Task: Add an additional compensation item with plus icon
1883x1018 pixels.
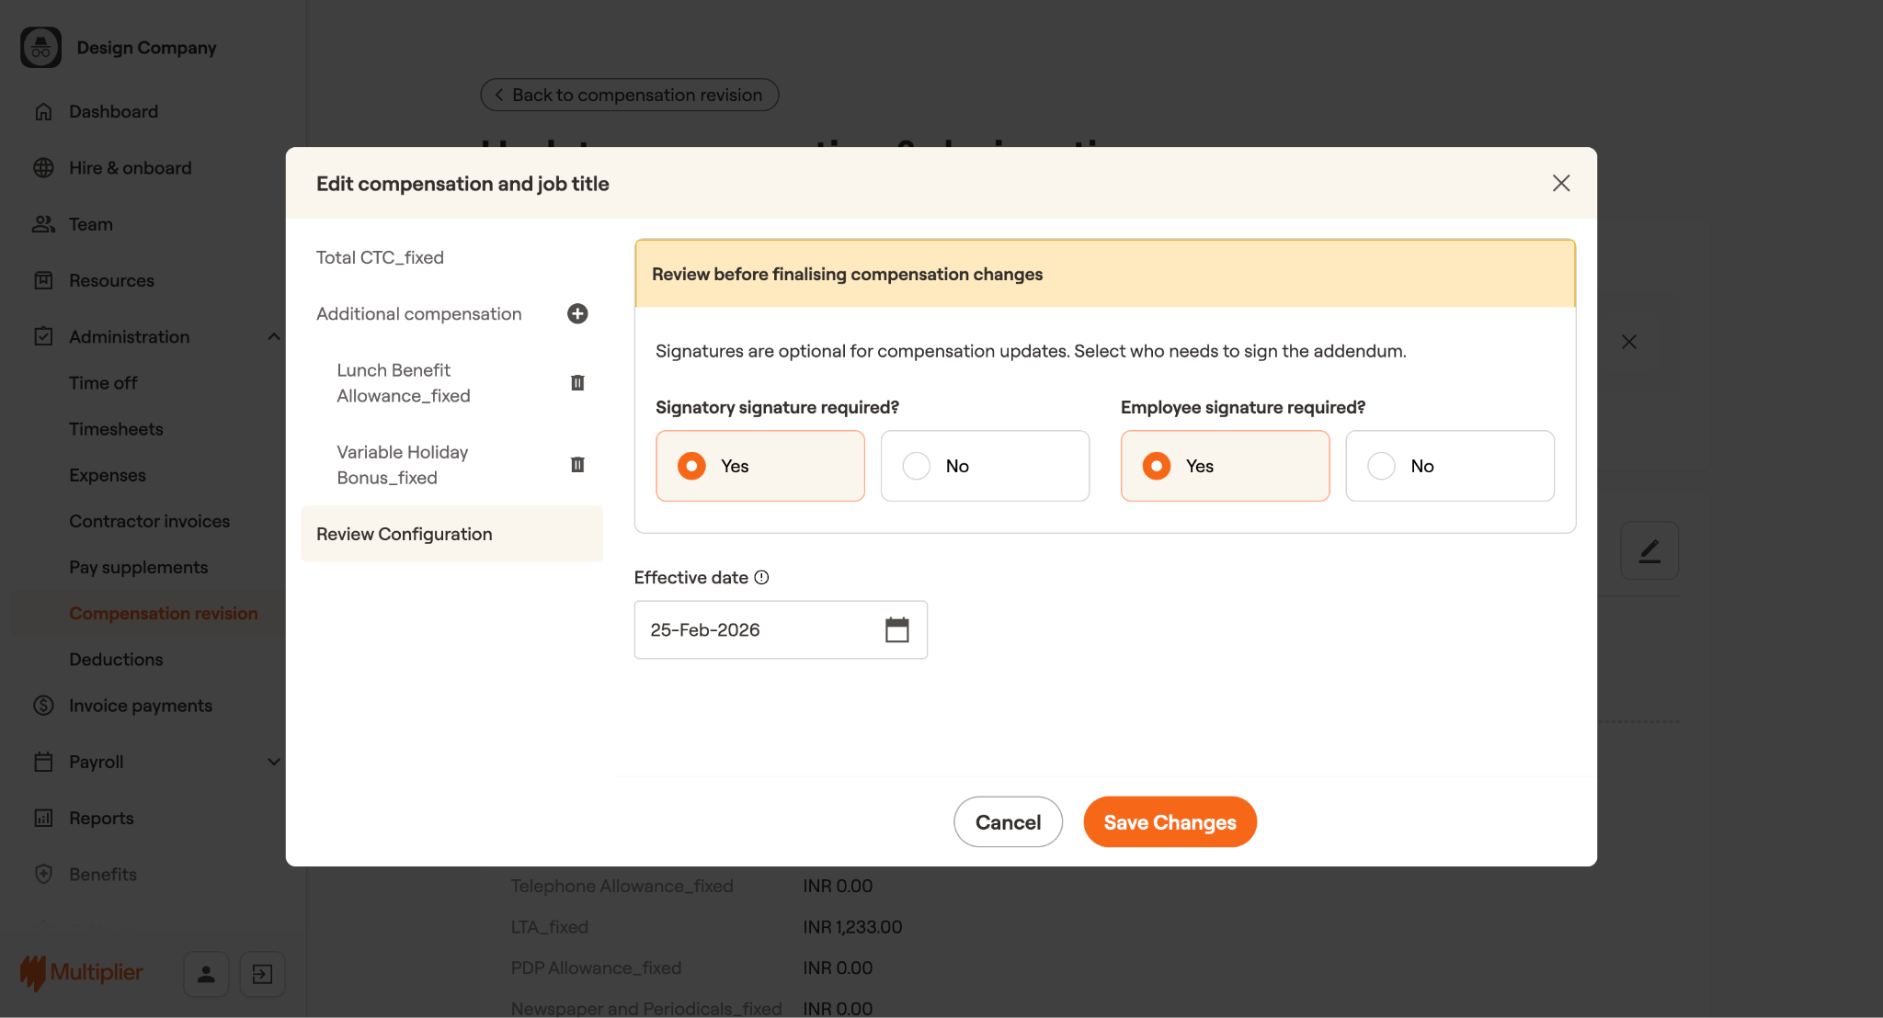Action: (x=577, y=314)
